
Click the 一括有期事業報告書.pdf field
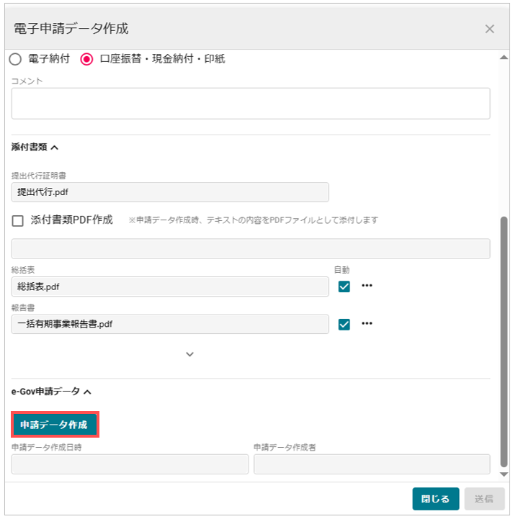click(x=170, y=324)
